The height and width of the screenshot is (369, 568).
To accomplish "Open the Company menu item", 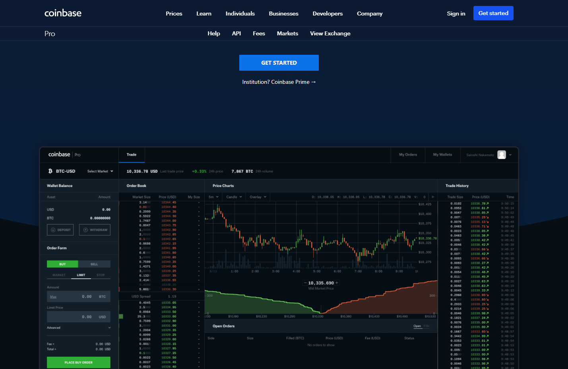I will pyautogui.click(x=370, y=14).
